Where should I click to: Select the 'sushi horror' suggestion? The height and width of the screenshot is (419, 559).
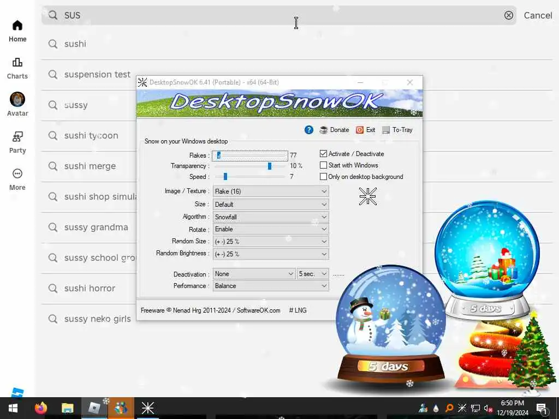coord(89,288)
